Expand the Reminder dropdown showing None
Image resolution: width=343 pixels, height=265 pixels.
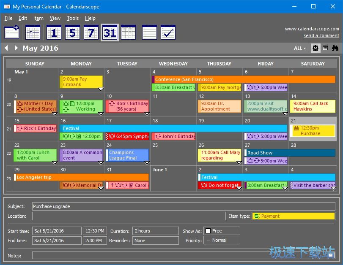155,240
